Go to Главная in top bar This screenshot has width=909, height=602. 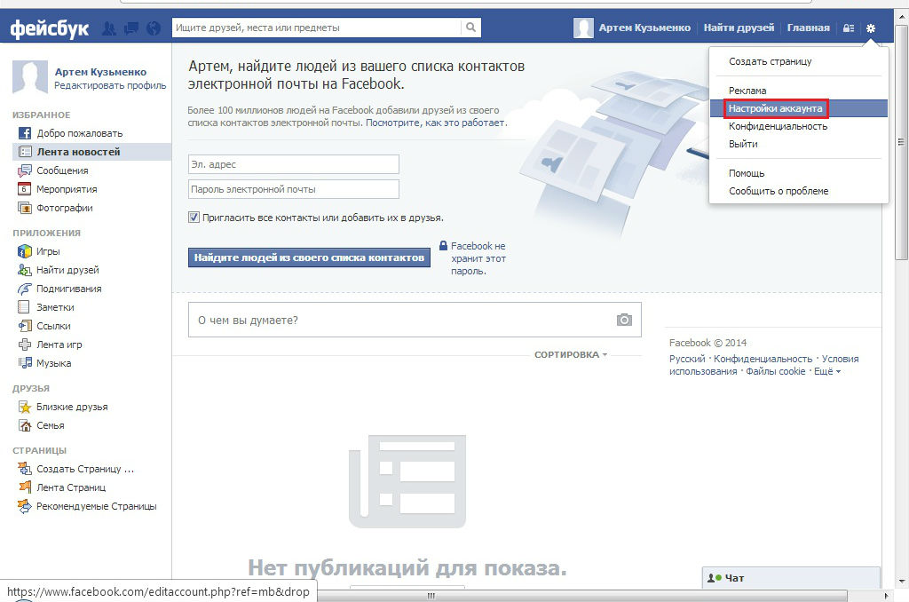[808, 28]
